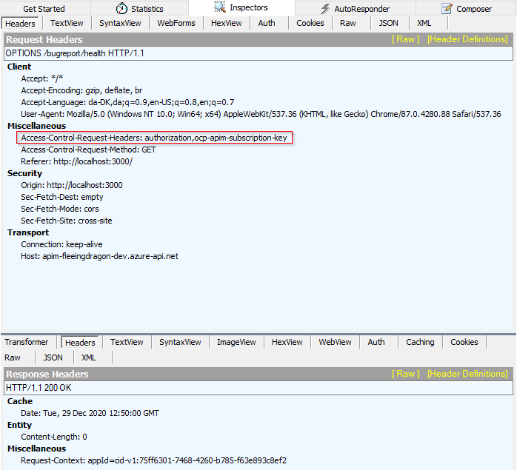
Task: Open response Auth inspector tab
Action: (376, 342)
